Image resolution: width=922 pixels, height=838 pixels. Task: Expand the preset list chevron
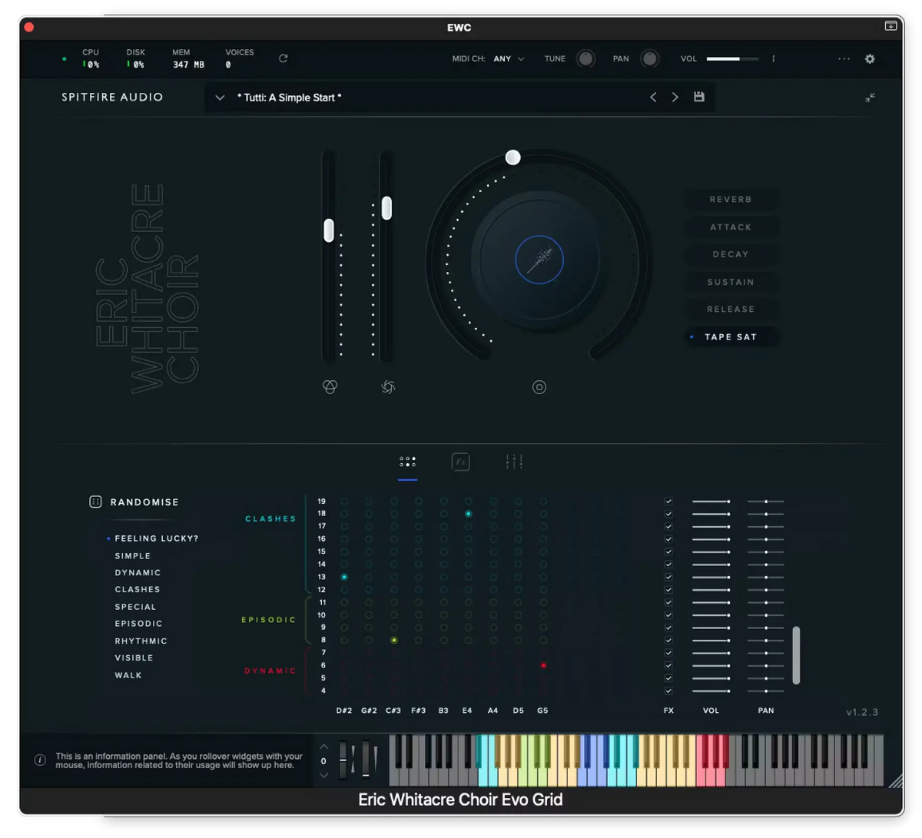(x=220, y=98)
